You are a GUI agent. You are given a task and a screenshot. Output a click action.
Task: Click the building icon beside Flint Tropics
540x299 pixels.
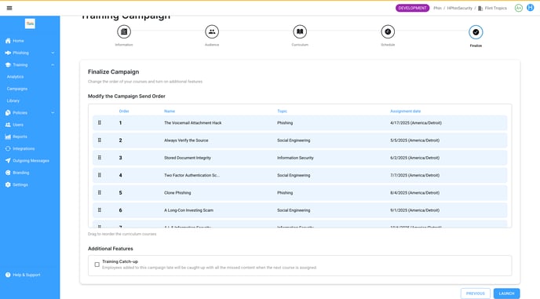click(x=480, y=9)
